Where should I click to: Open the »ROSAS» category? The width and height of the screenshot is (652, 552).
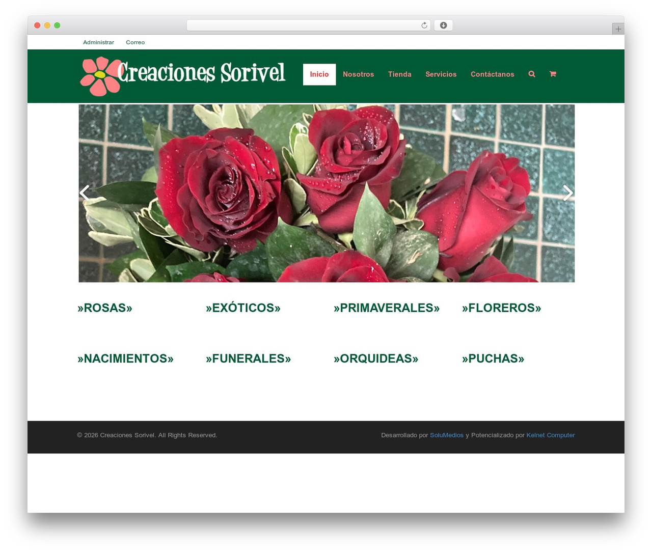[x=105, y=308]
